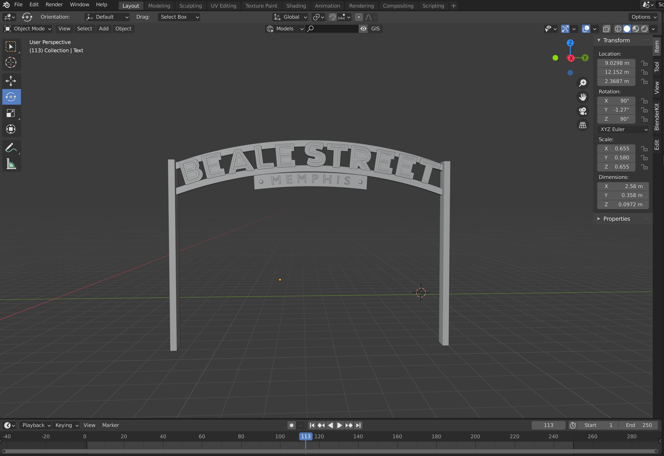Open the Render menu

54,5
